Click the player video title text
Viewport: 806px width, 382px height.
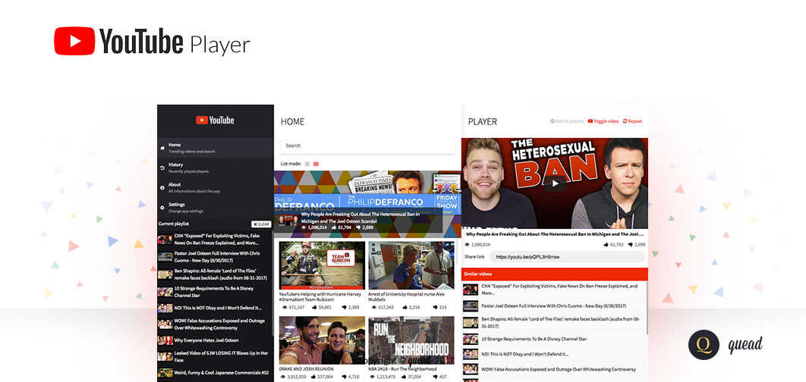pos(555,233)
